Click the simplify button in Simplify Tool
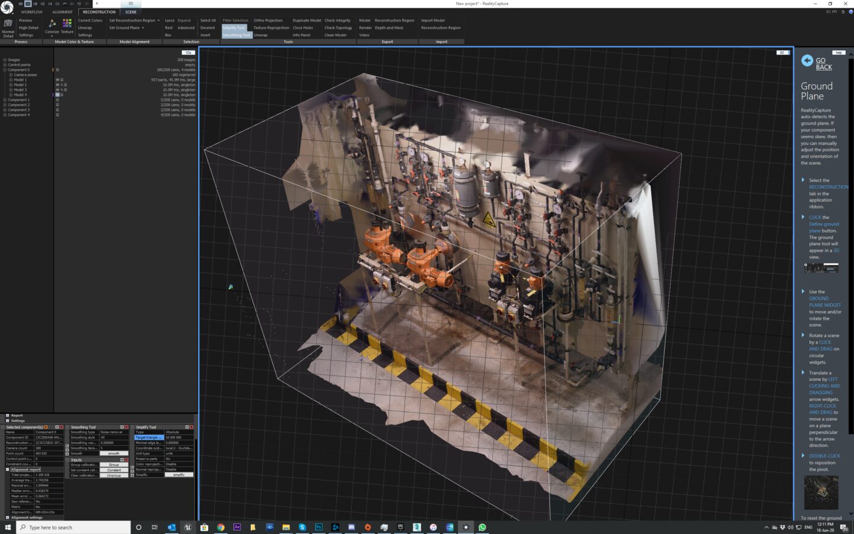 tap(179, 475)
